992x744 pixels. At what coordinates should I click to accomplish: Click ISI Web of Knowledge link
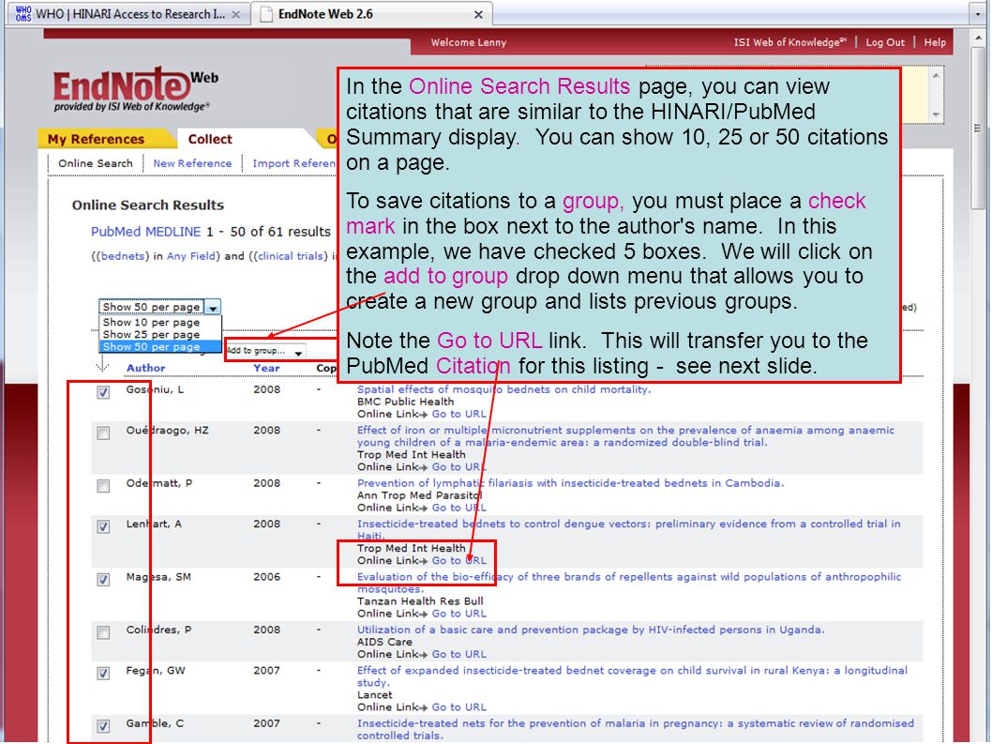coord(789,42)
